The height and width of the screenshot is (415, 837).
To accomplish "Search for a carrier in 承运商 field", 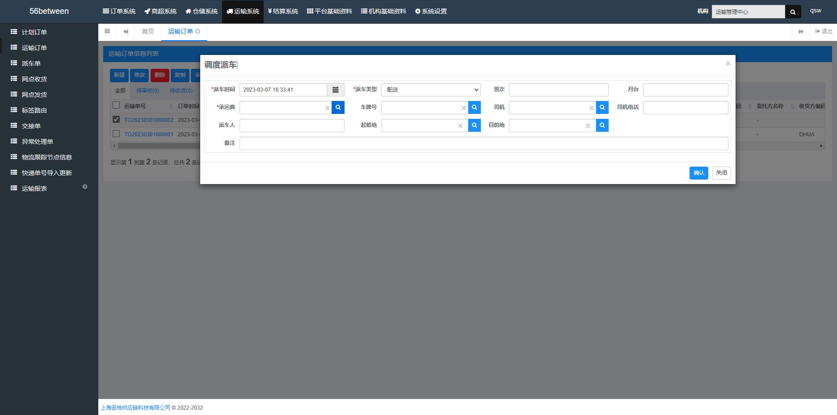I will pyautogui.click(x=338, y=108).
